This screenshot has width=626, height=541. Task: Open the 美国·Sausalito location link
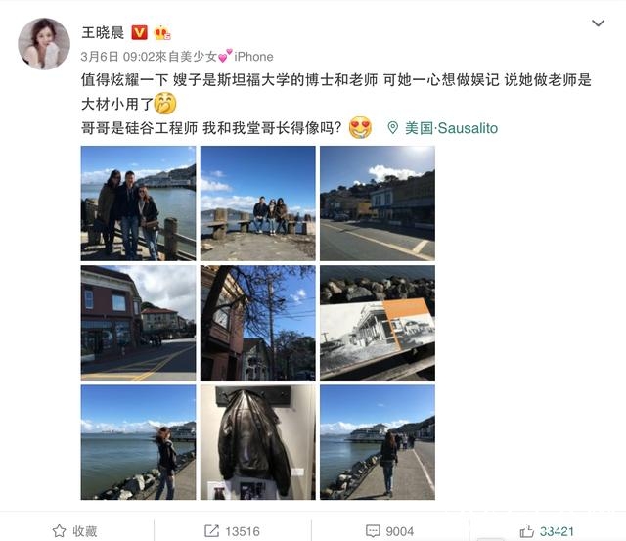(x=451, y=128)
